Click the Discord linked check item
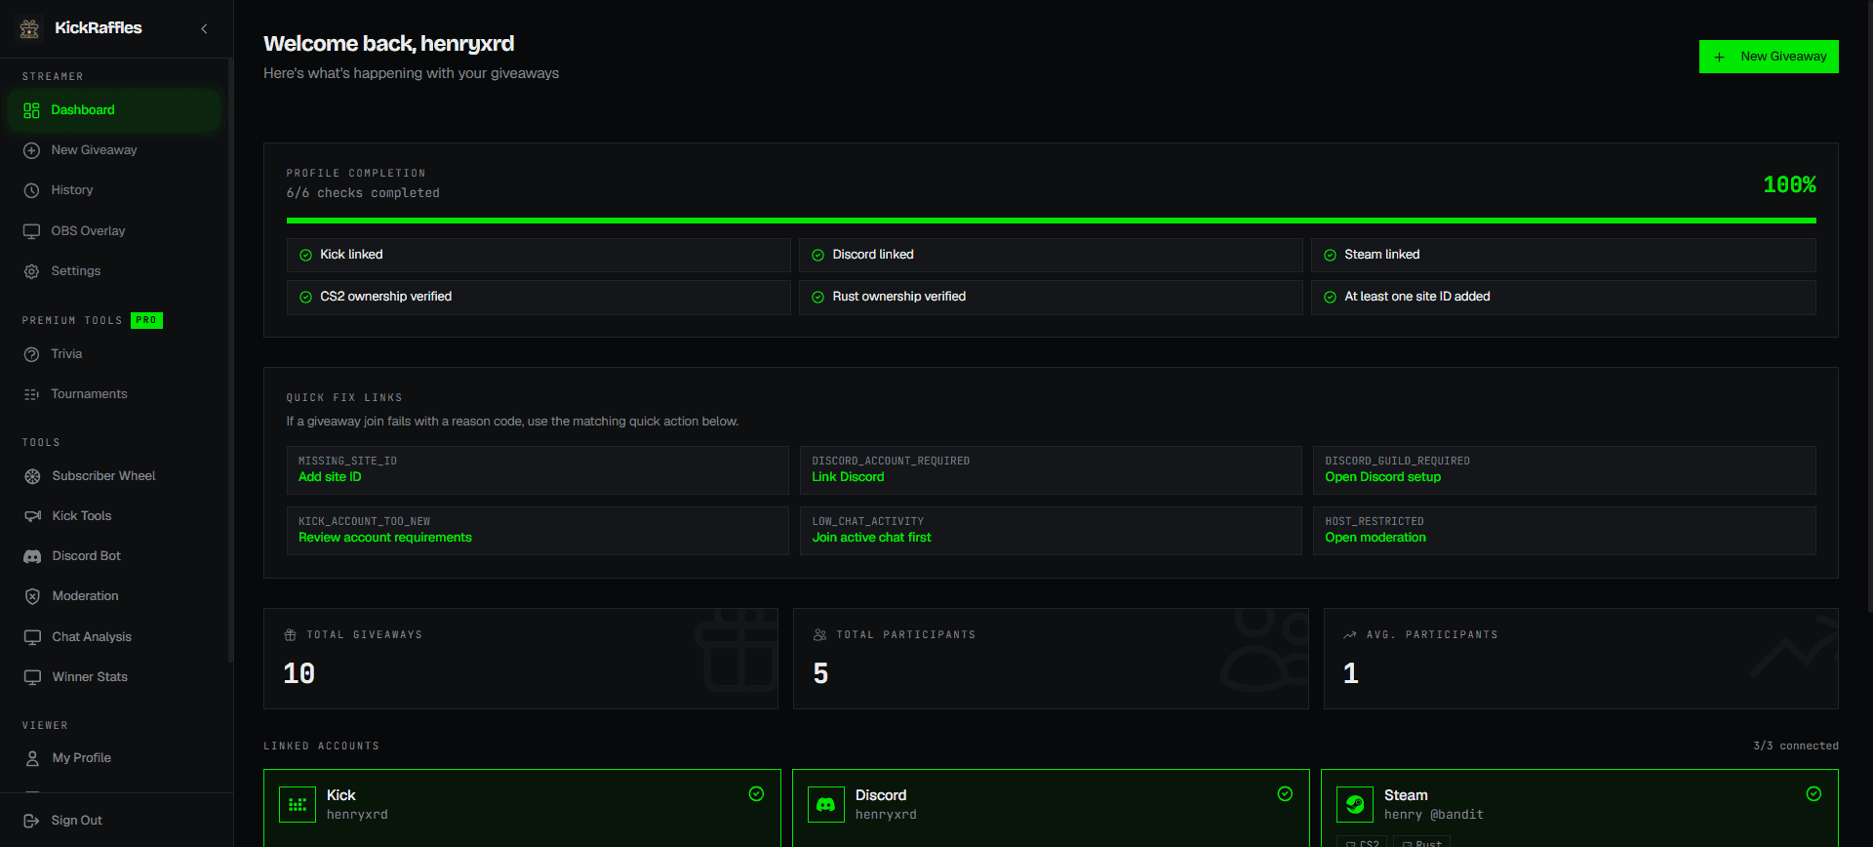Viewport: 1873px width, 847px height. pyautogui.click(x=1051, y=255)
